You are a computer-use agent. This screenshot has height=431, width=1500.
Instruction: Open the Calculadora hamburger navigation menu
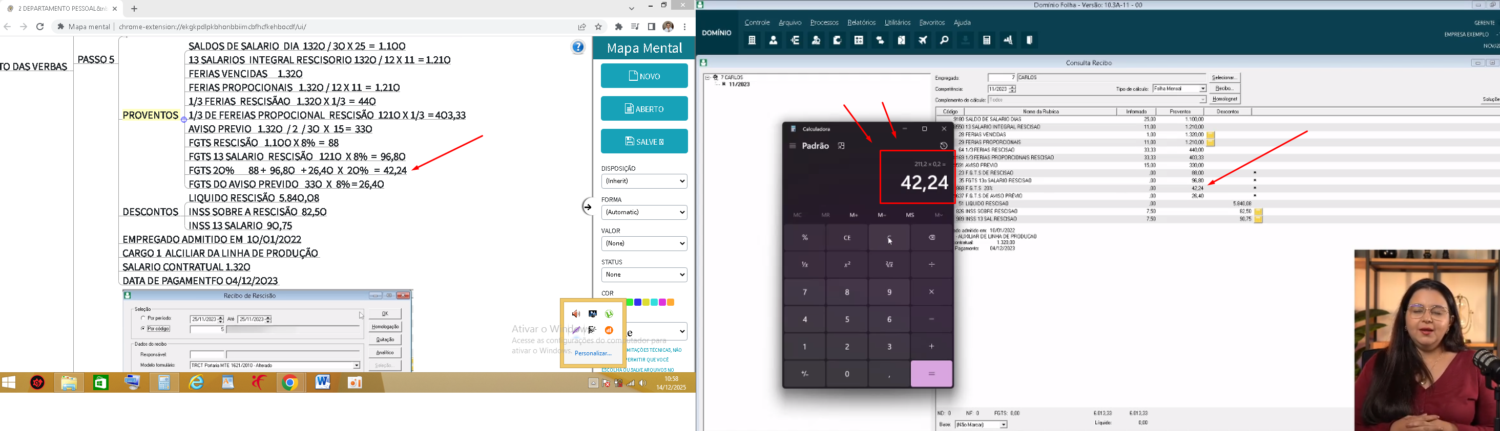pos(793,146)
